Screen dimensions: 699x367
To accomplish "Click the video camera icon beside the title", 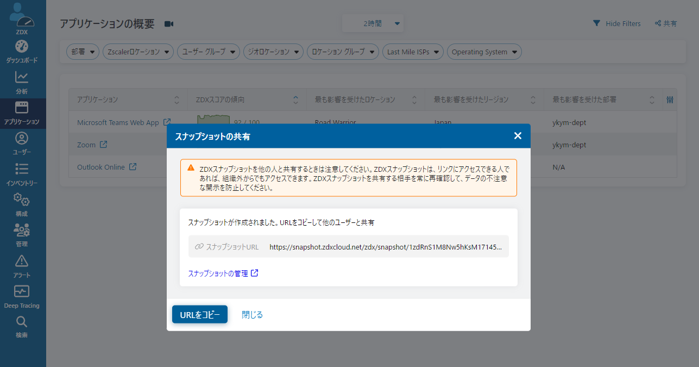I will (x=168, y=24).
